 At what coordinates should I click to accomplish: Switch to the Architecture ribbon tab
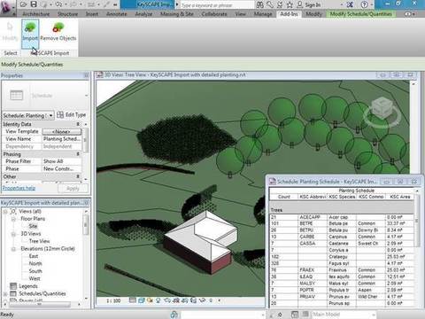point(36,14)
